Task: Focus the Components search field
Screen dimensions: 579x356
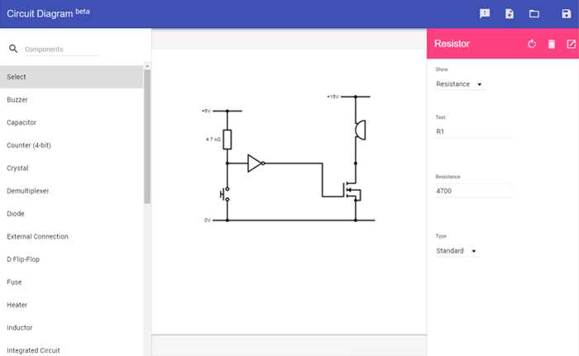Action: [61, 49]
